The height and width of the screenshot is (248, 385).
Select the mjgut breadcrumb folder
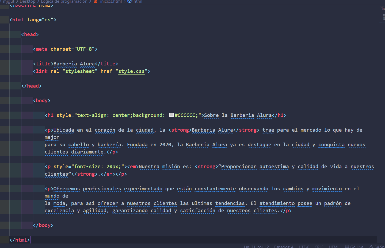click(x=9, y=1)
